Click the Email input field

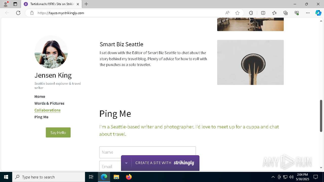pyautogui.click(x=110, y=166)
